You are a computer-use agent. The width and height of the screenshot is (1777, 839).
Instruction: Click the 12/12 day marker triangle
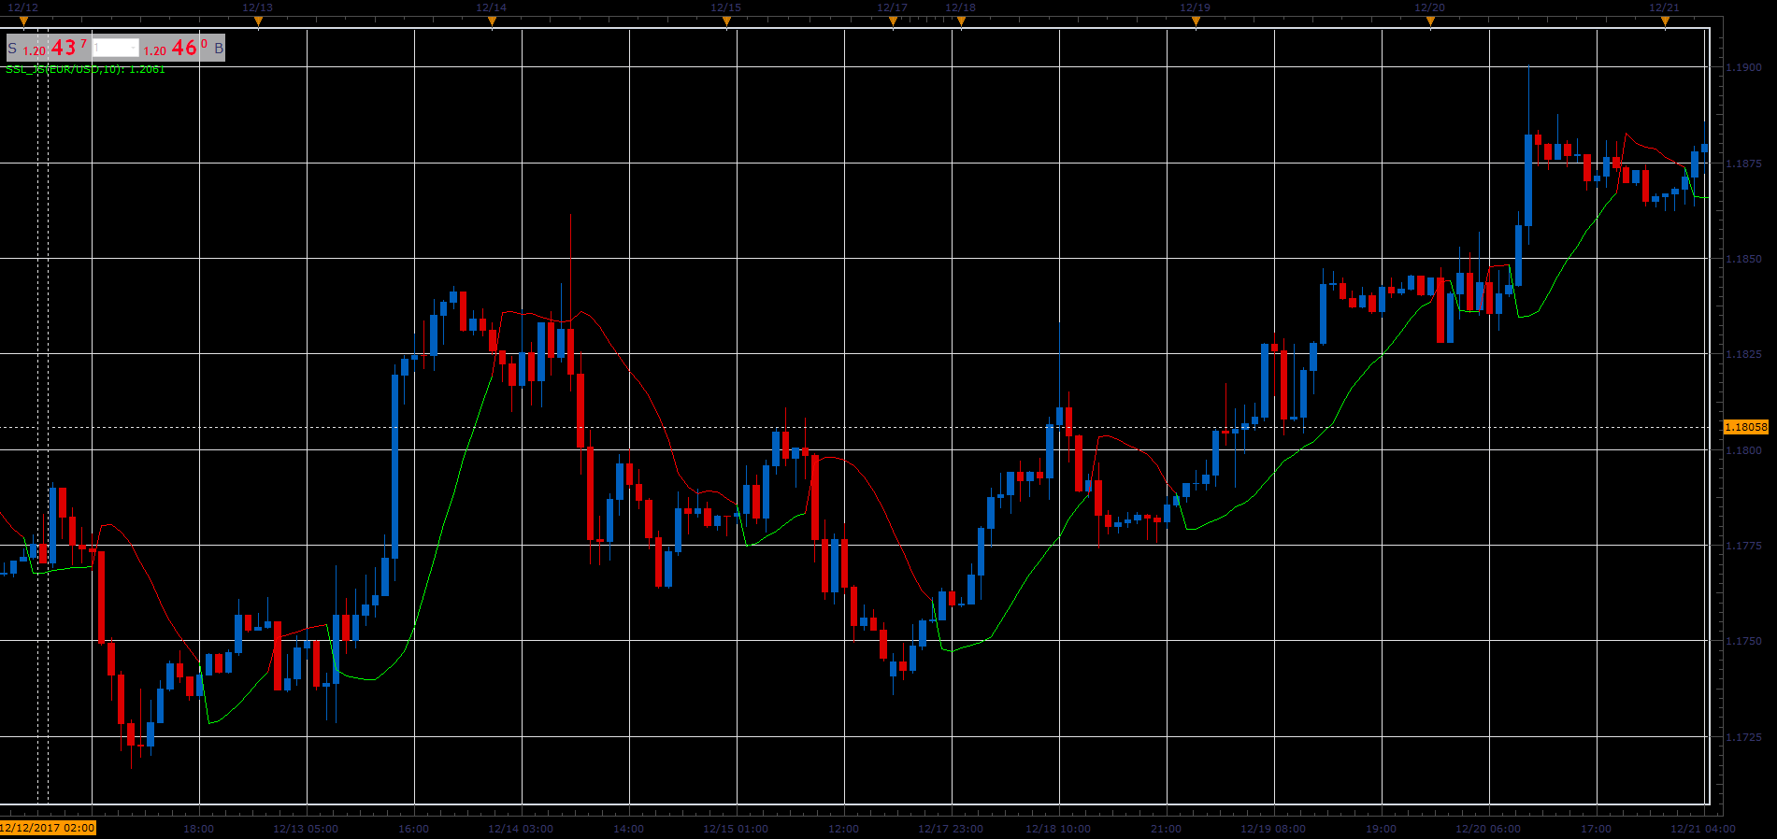pos(23,21)
